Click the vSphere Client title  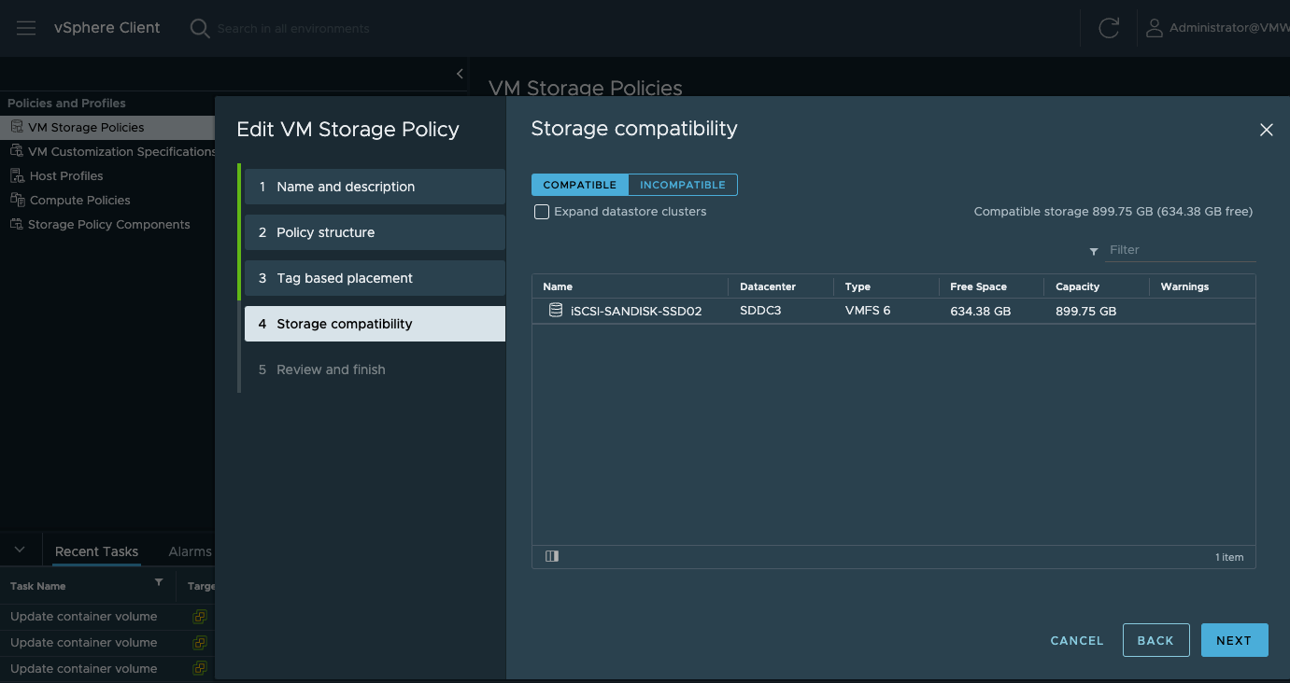[107, 28]
